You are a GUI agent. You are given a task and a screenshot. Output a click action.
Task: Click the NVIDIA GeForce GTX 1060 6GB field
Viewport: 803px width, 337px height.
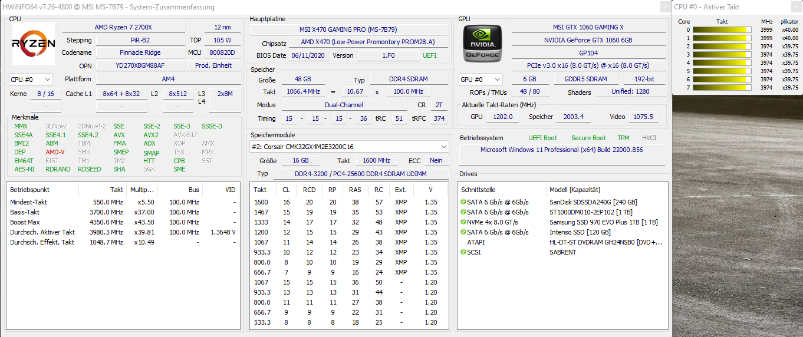588,41
